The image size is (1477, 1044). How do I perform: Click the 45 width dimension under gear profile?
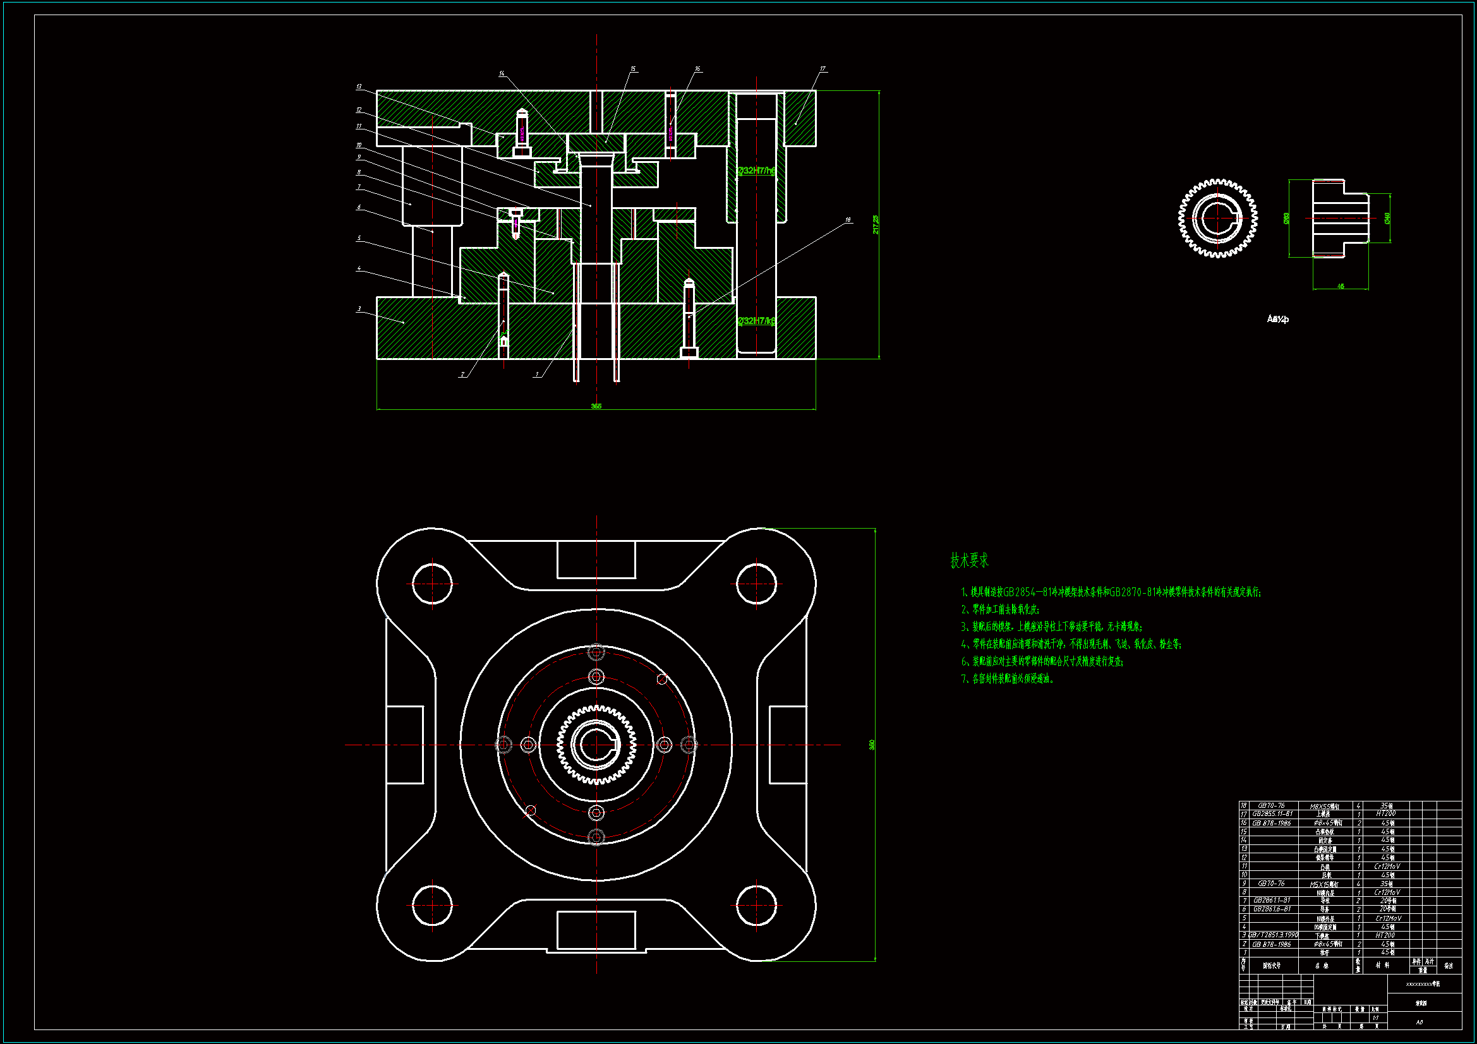tap(1341, 286)
